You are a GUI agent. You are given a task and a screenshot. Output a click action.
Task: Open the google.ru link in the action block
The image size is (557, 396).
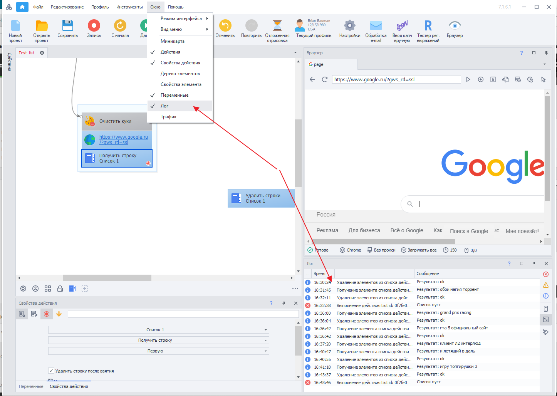[123, 139]
